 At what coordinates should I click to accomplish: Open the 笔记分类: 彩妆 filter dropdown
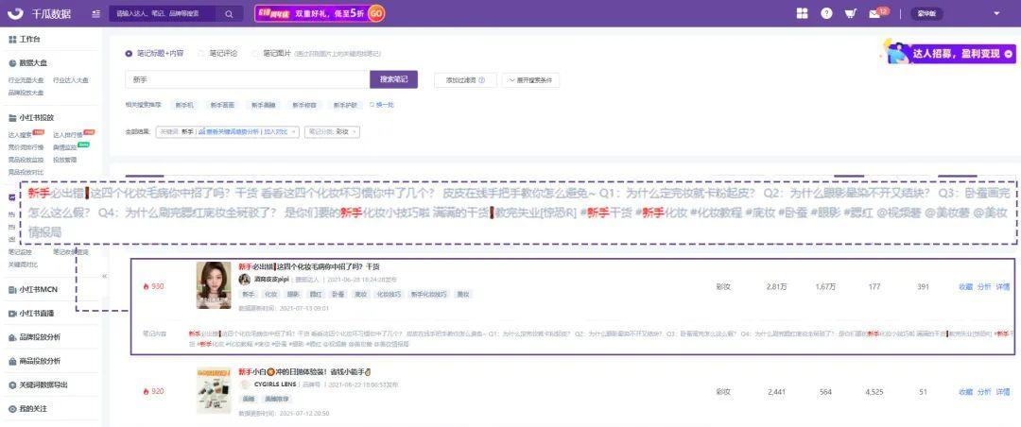point(332,131)
